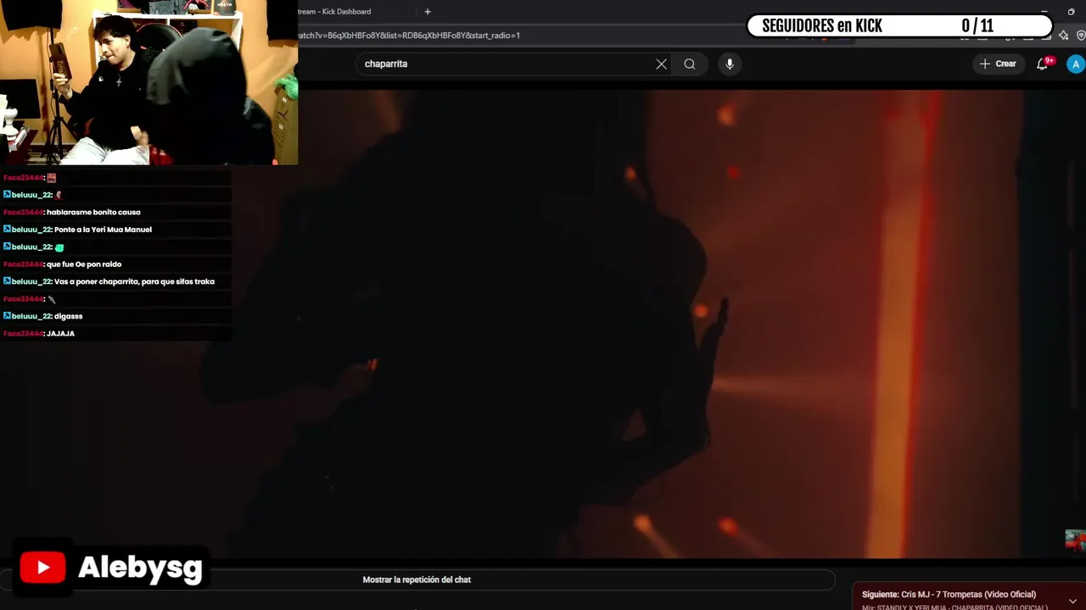
Task: Open a new browser tab with plus
Action: coord(428,12)
